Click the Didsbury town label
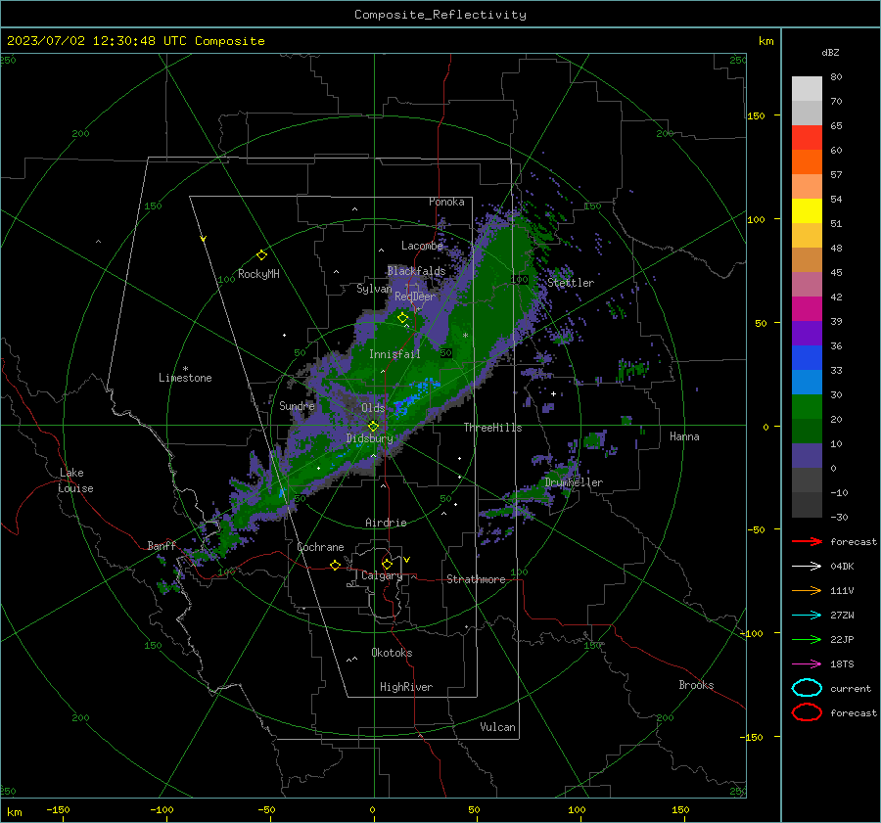Viewport: 881px width, 823px height. tap(370, 438)
